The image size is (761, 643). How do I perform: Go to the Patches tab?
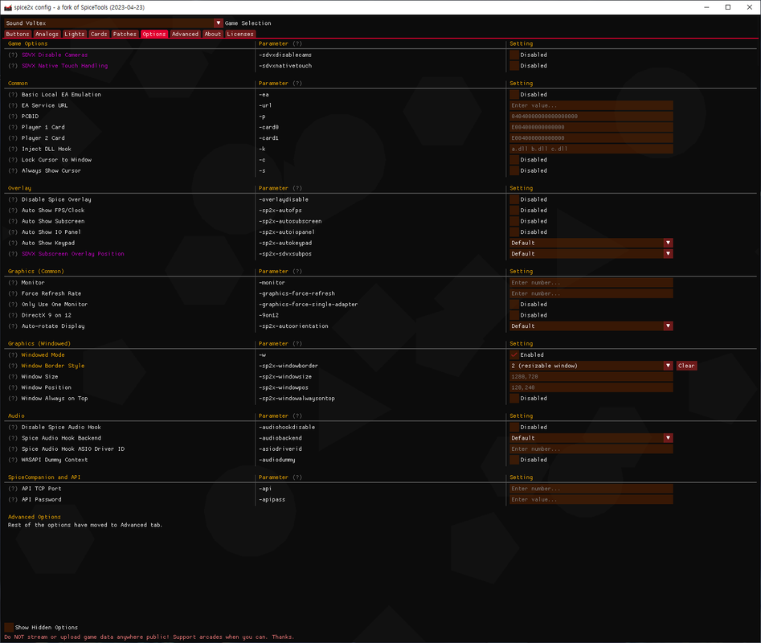coord(125,34)
